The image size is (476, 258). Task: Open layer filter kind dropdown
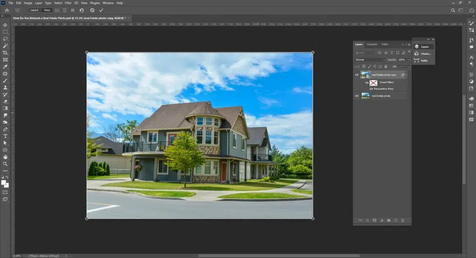(365, 53)
